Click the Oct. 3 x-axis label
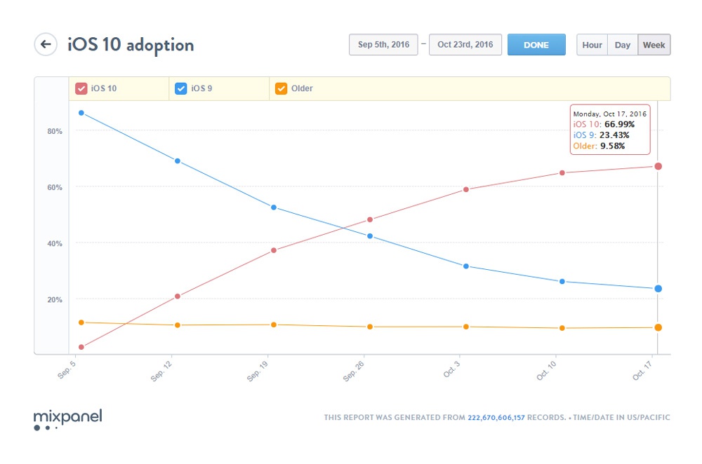The height and width of the screenshot is (464, 702). click(x=451, y=369)
